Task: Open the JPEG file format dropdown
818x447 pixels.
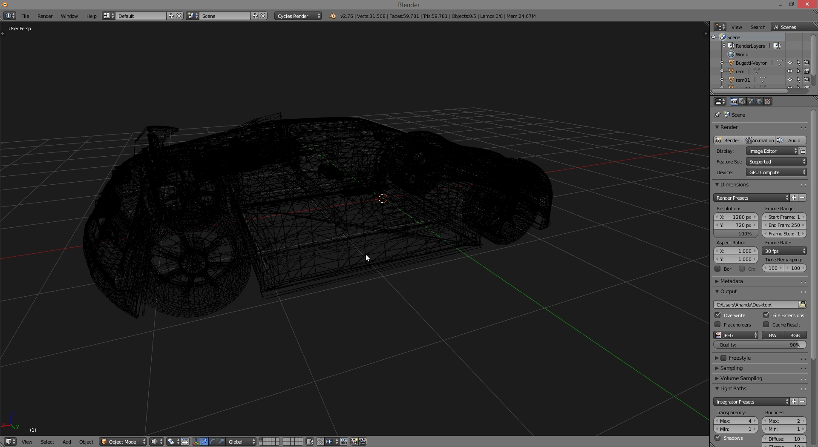Action: click(736, 335)
